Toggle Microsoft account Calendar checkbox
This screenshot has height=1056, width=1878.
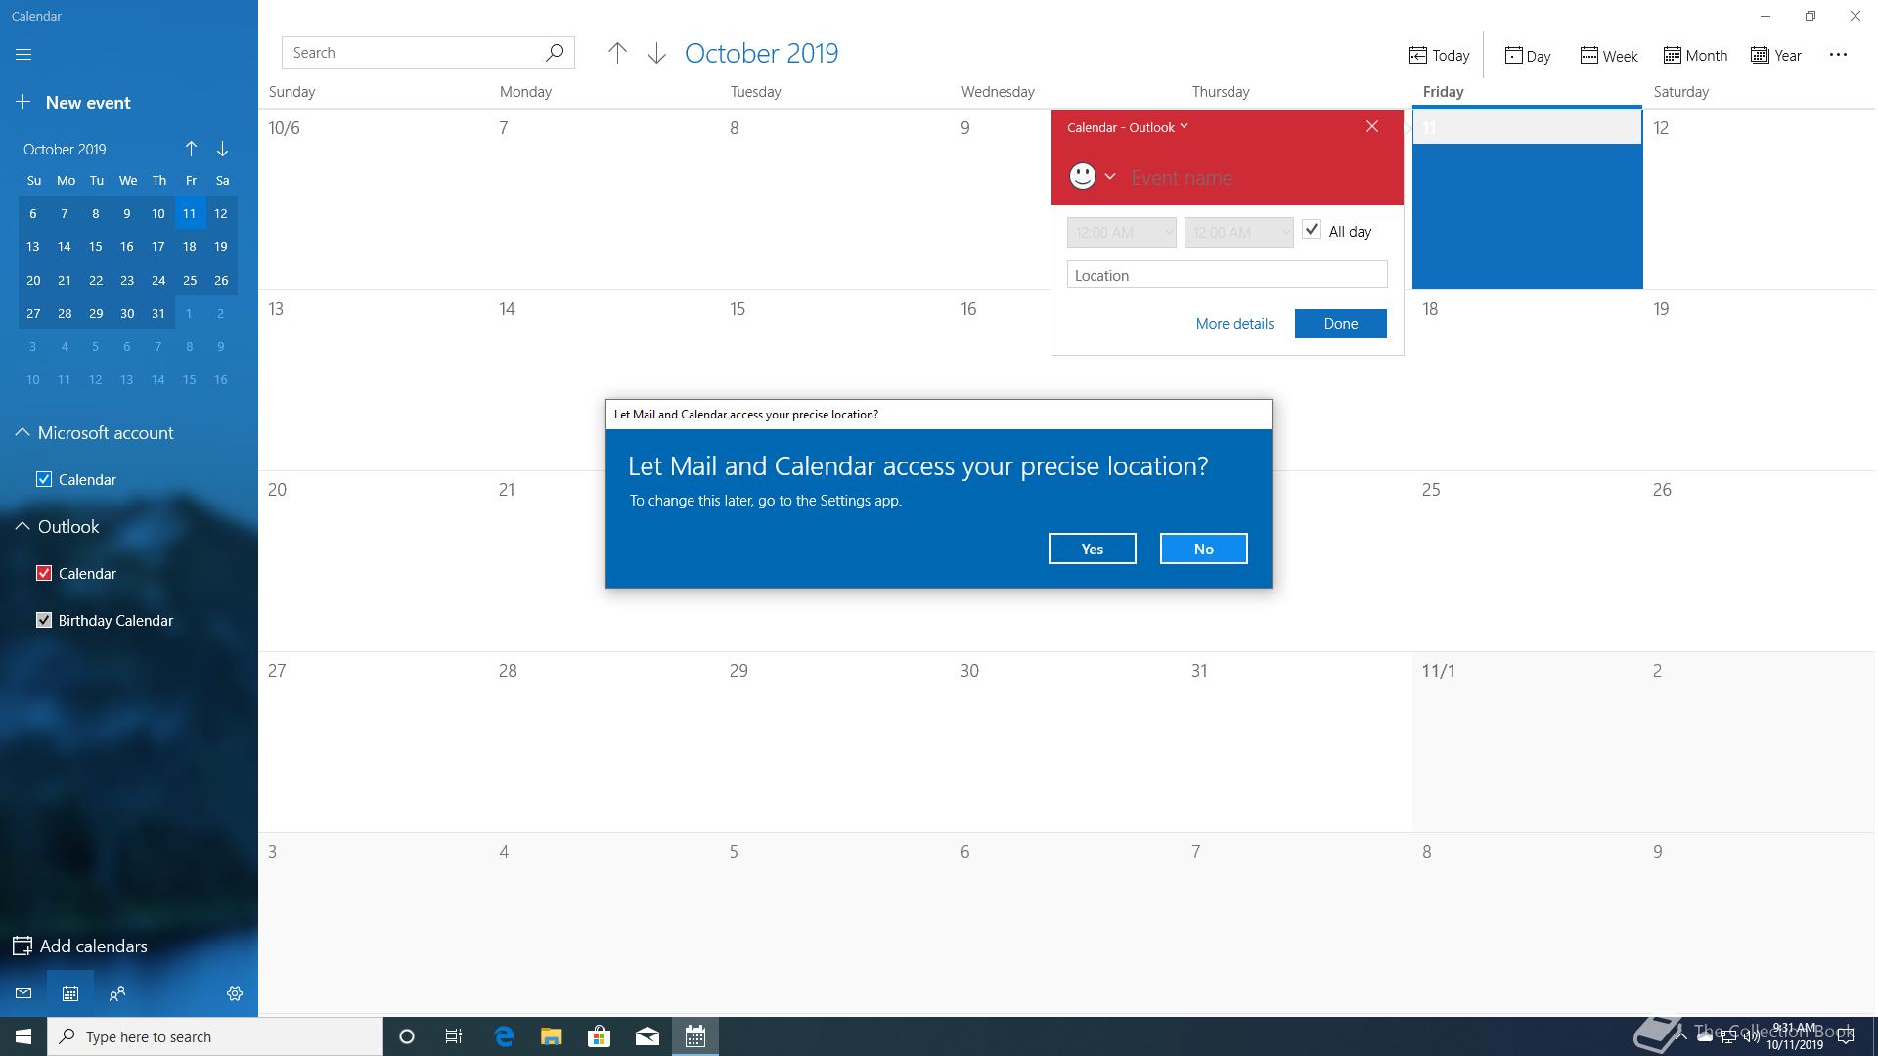[44, 479]
